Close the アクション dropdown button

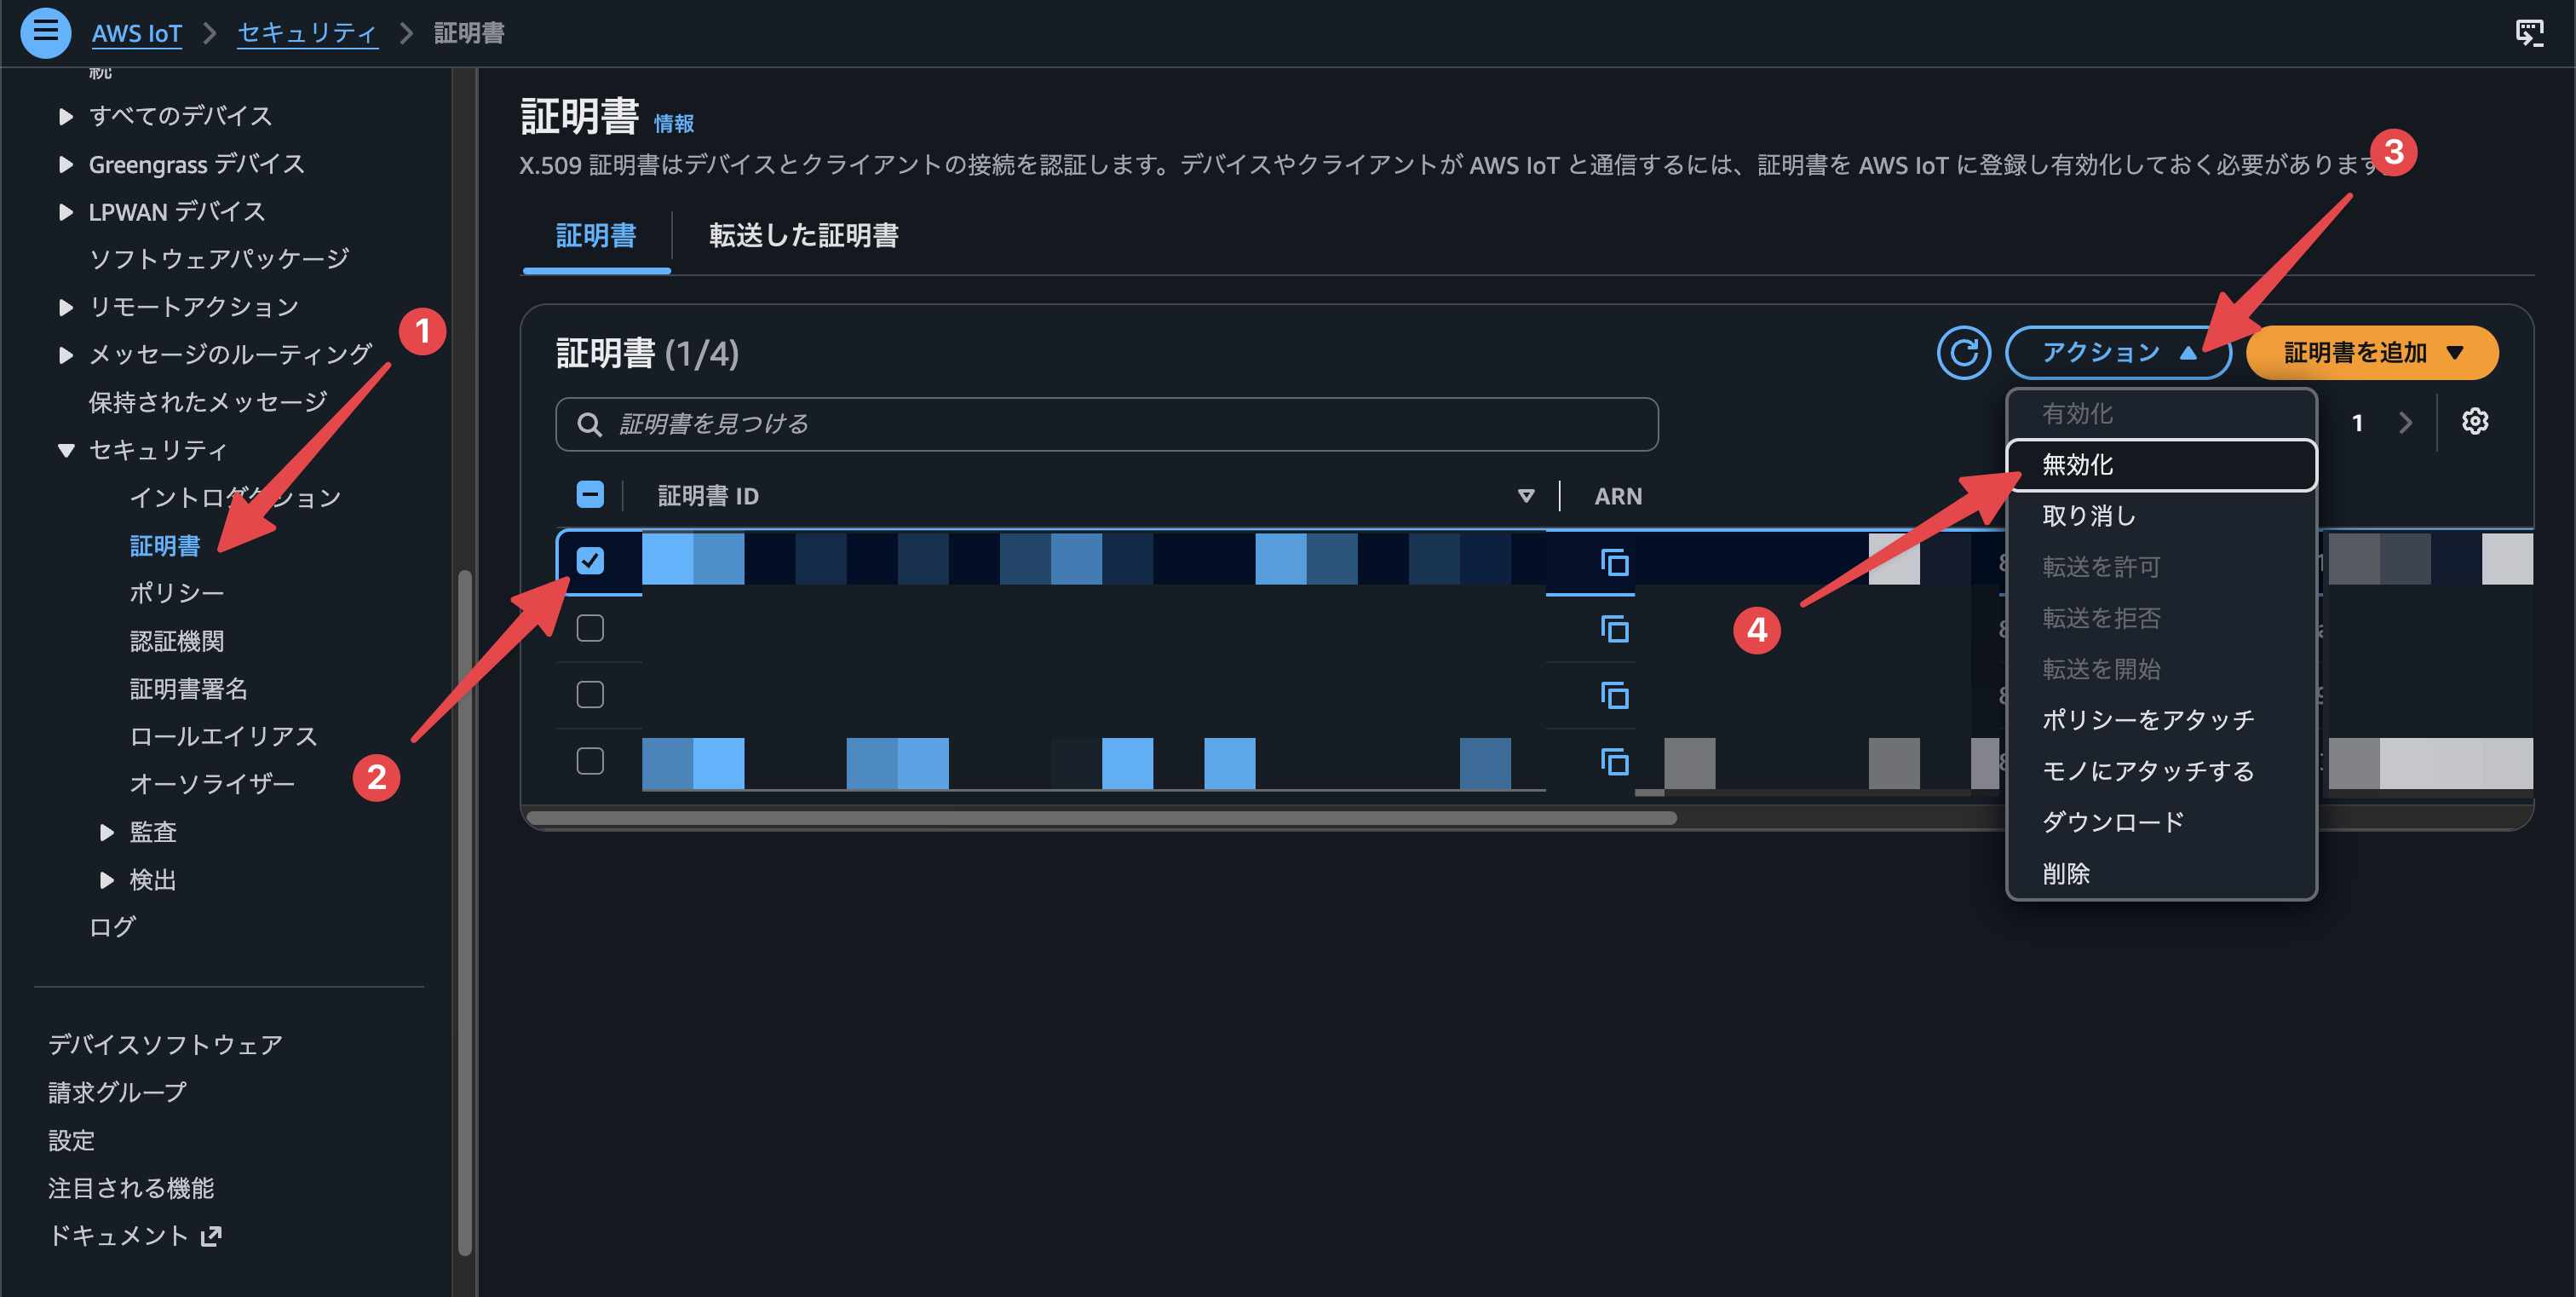[x=2118, y=352]
